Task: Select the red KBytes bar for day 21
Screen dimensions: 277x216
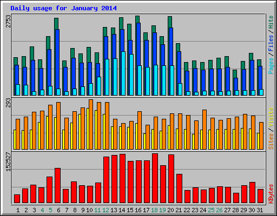Action: click(x=180, y=188)
